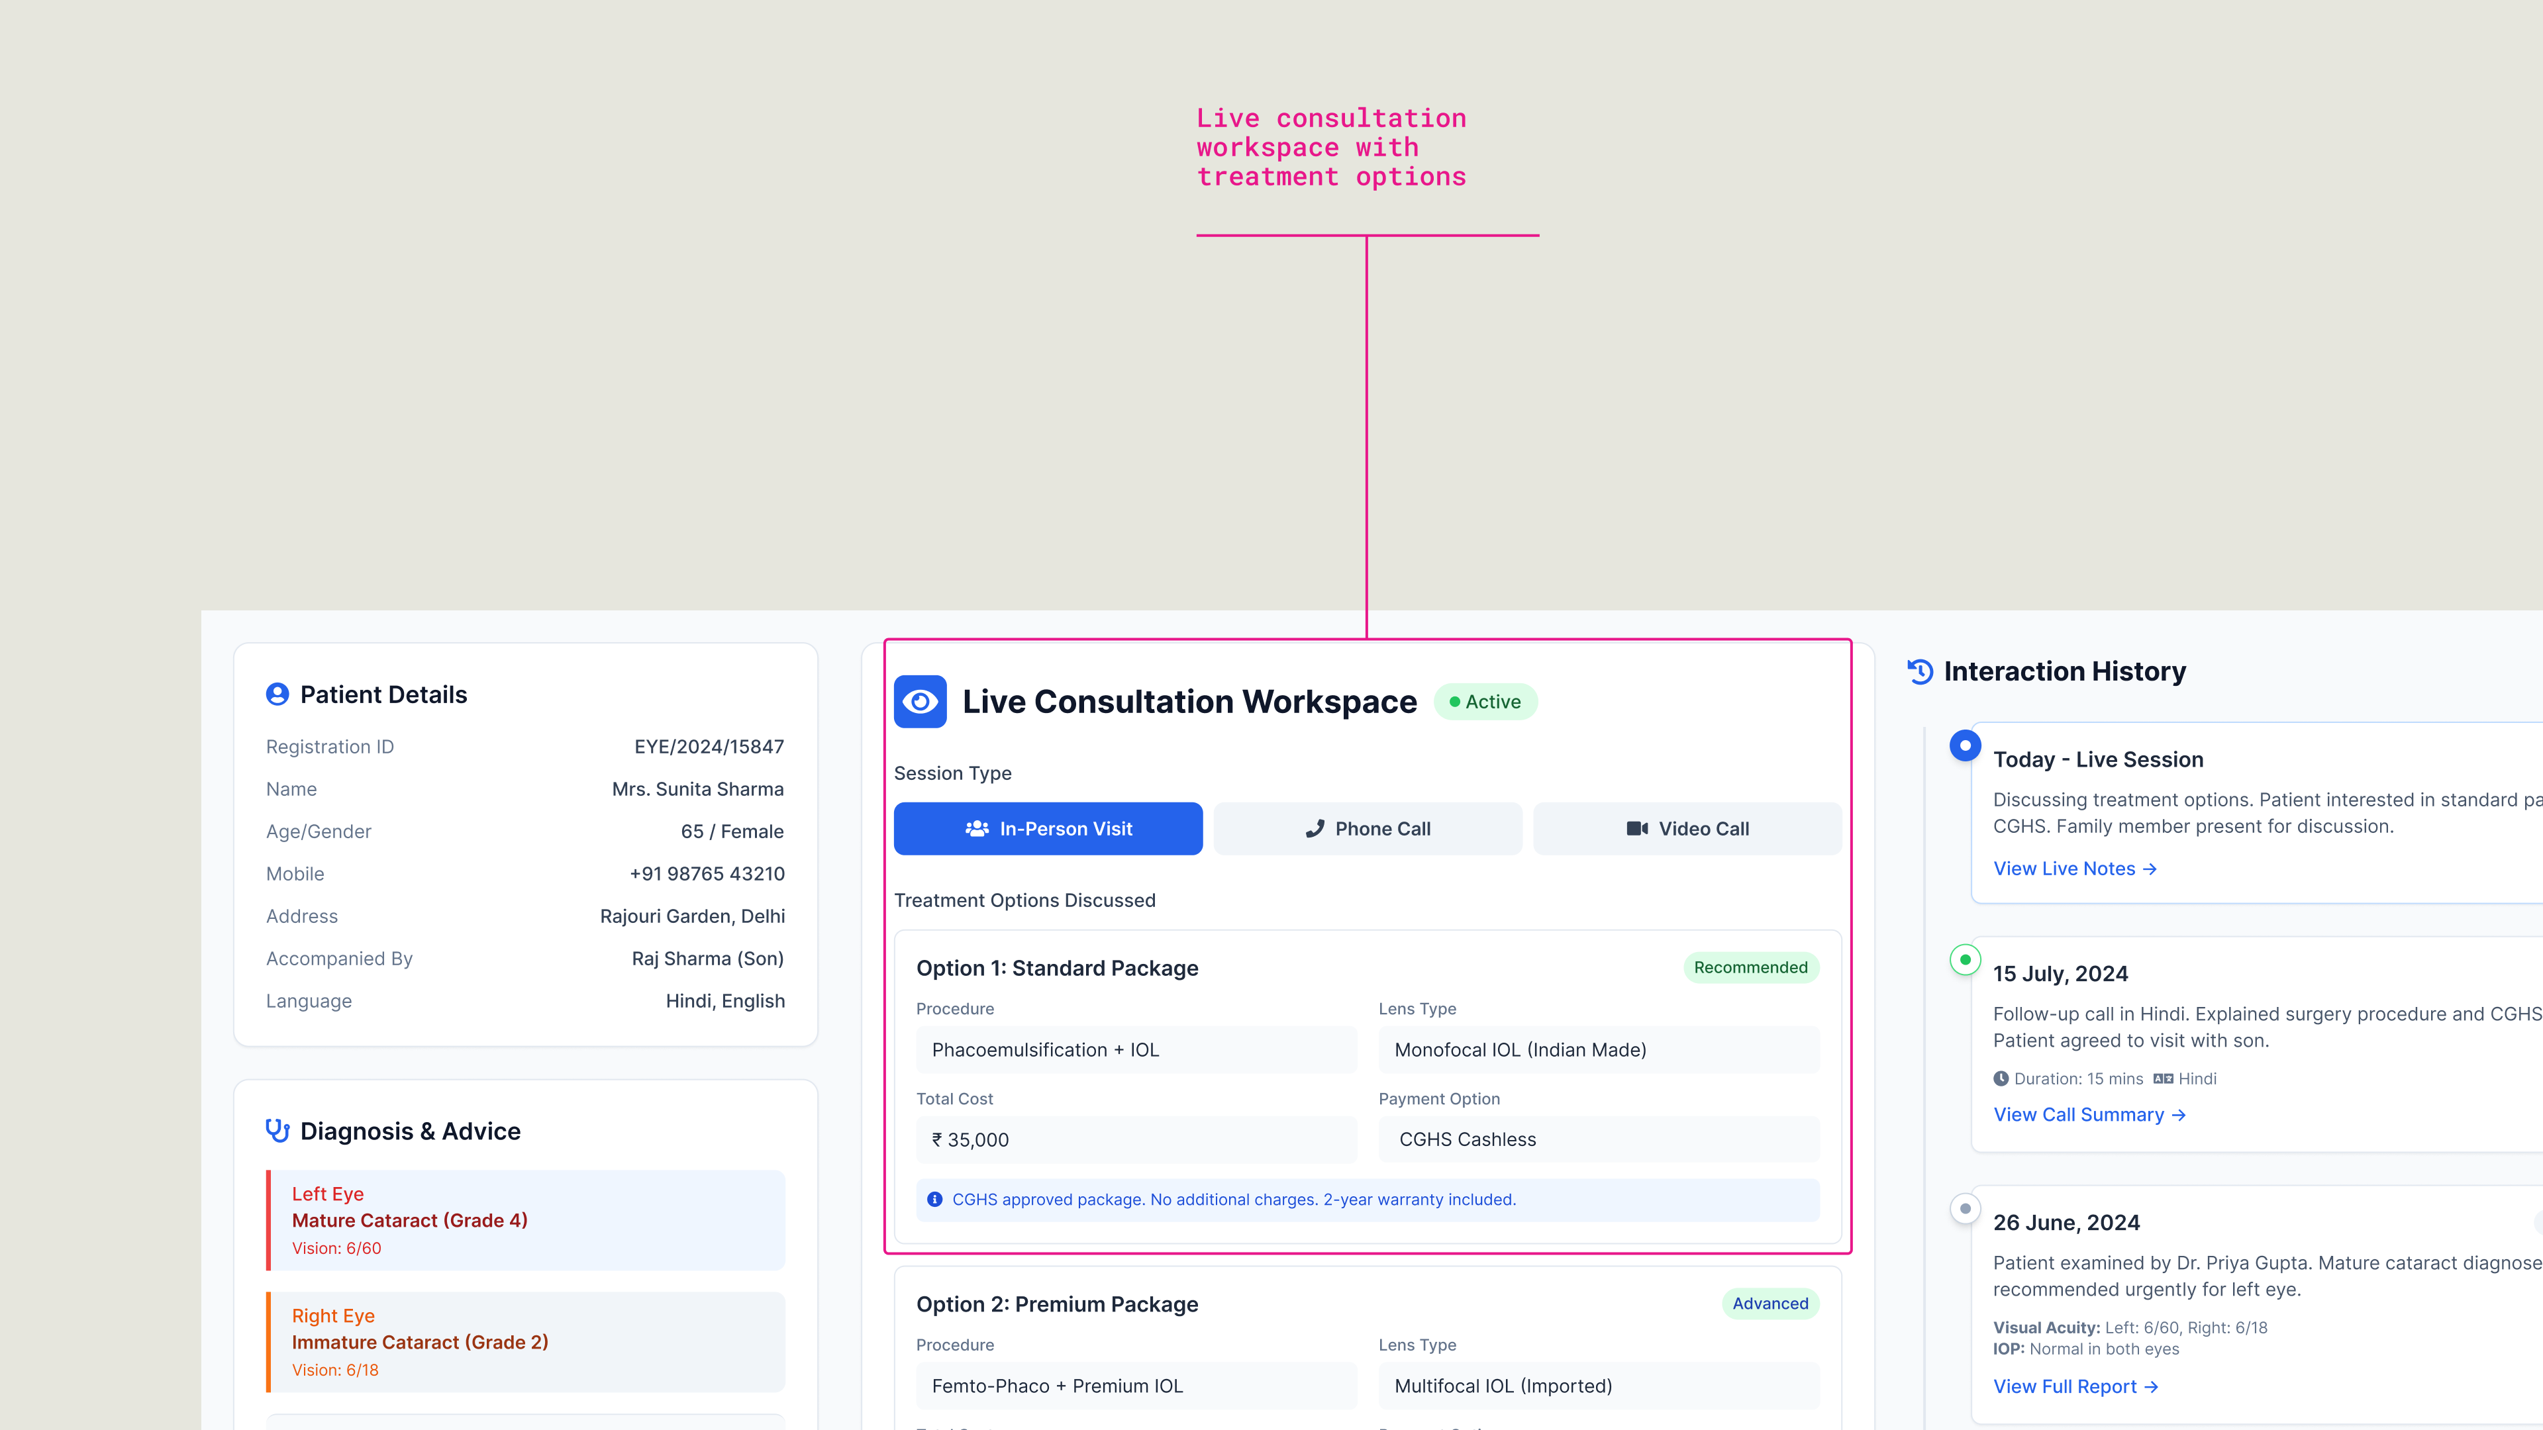Click the clock icon beside Duration: 15 mins
Screen dimensions: 2543x1430
(2001, 1078)
